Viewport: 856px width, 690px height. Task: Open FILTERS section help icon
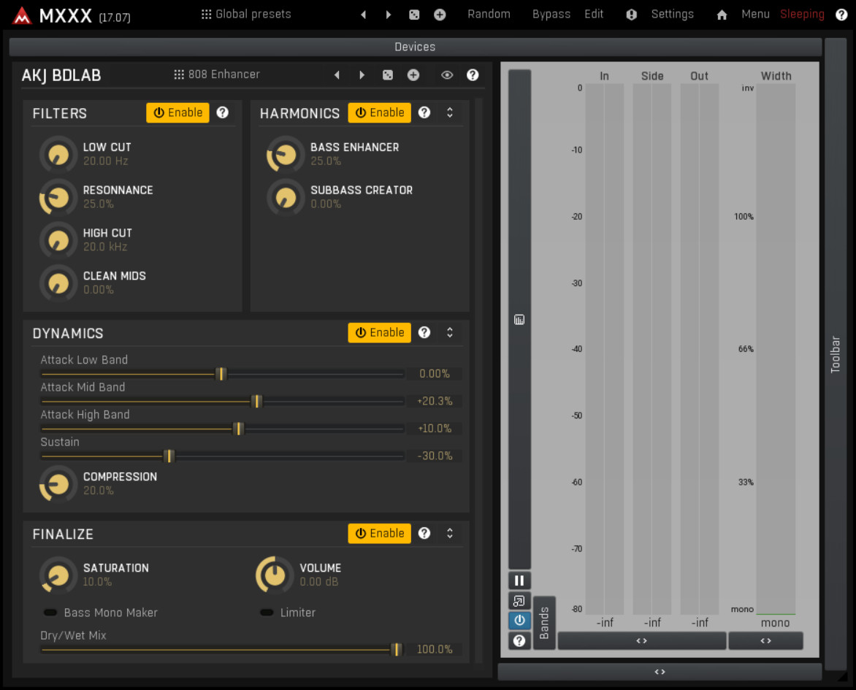pos(222,112)
